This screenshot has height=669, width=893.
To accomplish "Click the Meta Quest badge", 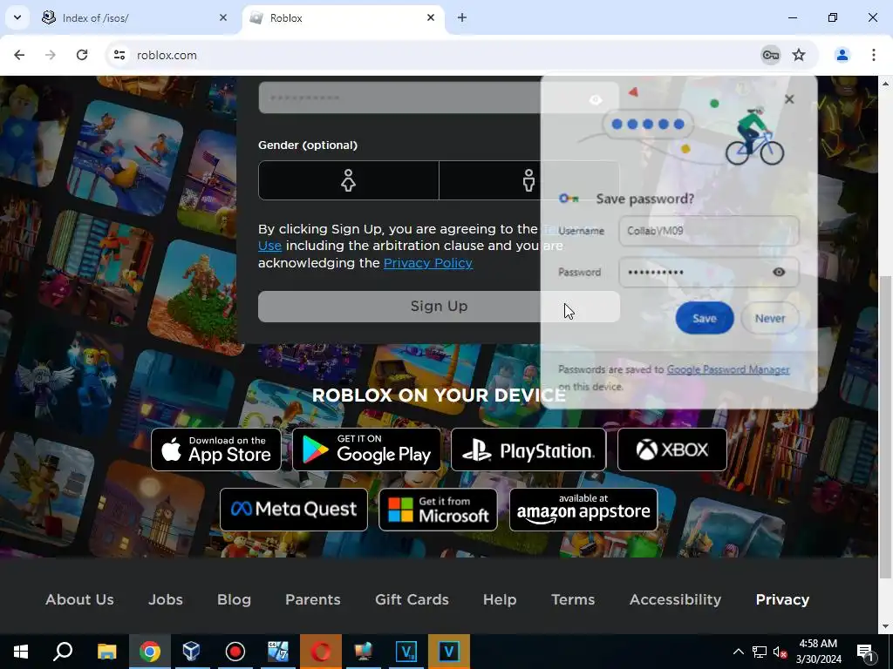I will pyautogui.click(x=294, y=510).
